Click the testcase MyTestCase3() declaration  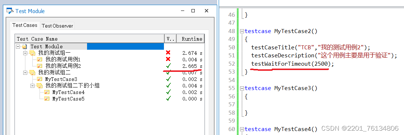click(281, 88)
